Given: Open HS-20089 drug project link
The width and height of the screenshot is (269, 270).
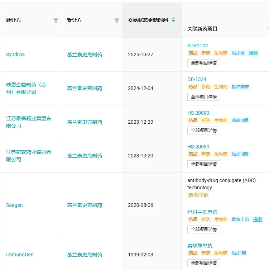Looking at the screenshot, I should coord(198,147).
